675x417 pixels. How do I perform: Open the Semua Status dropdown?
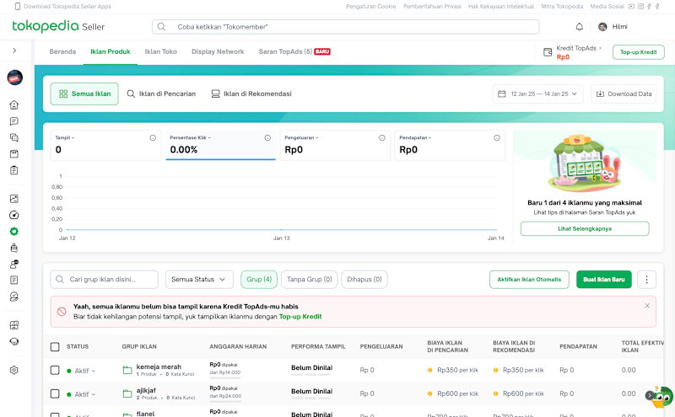coord(199,280)
